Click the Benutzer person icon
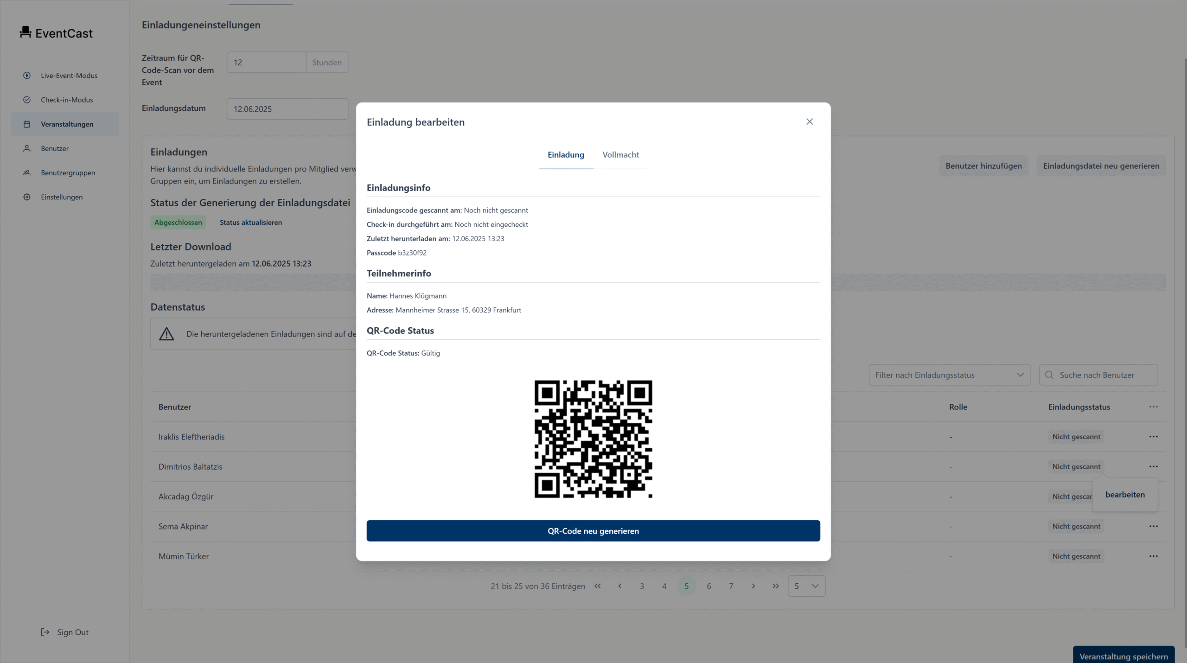This screenshot has height=663, width=1187. [x=27, y=148]
